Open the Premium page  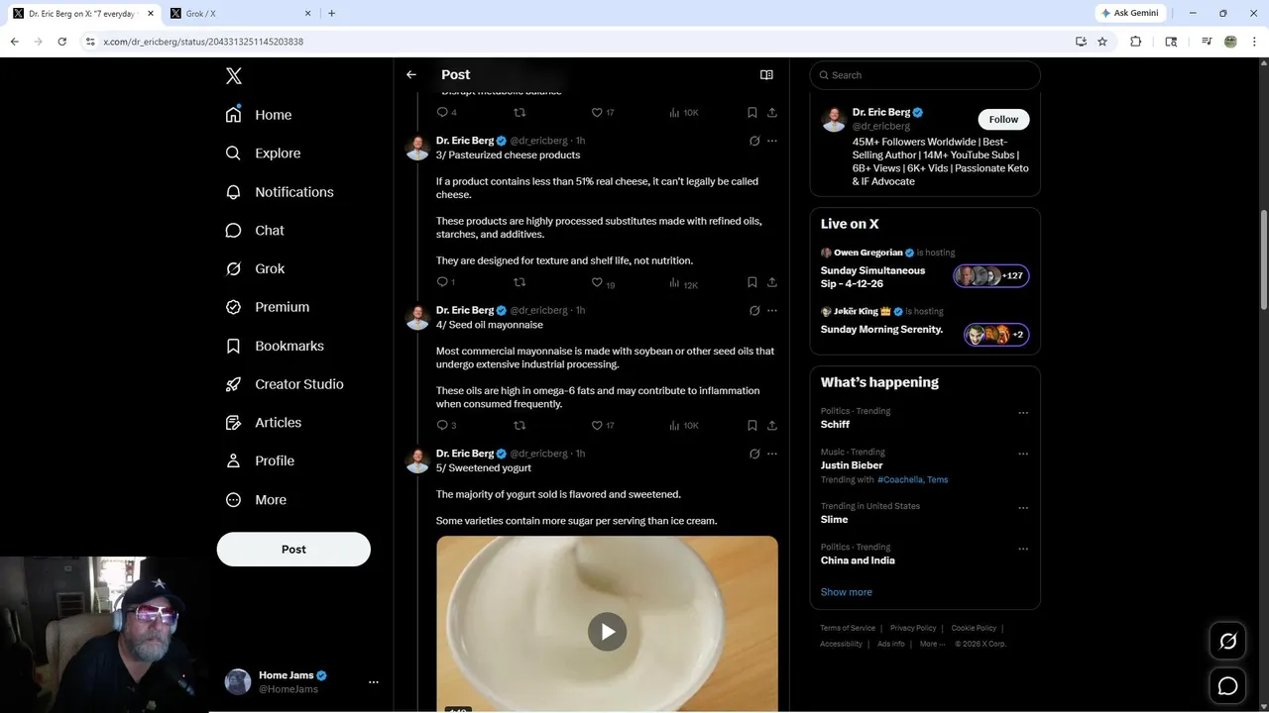point(268,307)
